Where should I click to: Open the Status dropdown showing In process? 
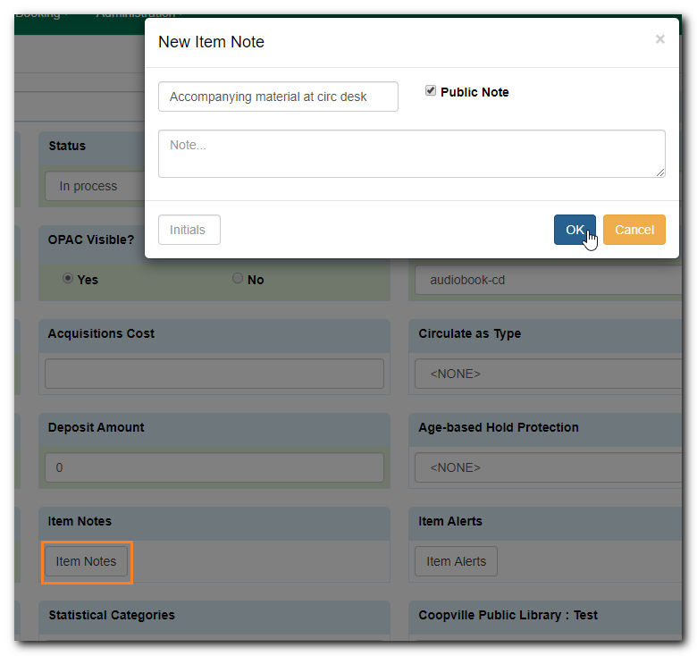[x=95, y=186]
